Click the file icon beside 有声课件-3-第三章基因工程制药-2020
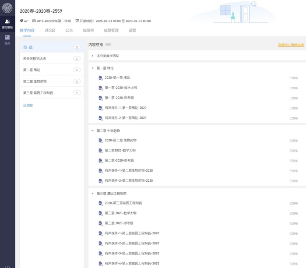The height and width of the screenshot is (268, 306). tap(101, 253)
